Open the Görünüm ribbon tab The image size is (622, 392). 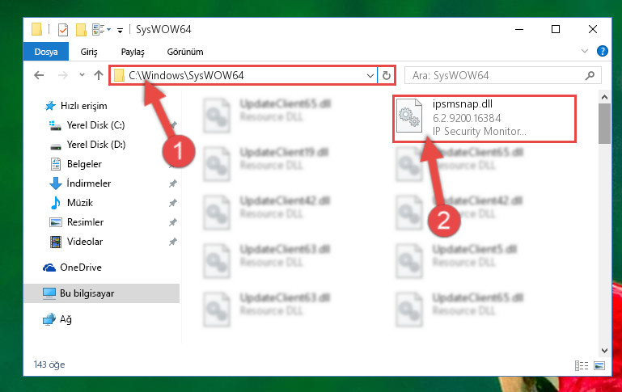pos(185,52)
